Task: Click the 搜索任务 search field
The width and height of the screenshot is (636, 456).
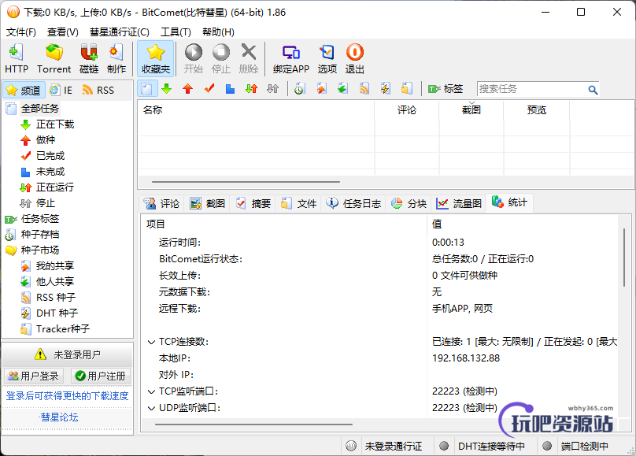Action: click(x=531, y=89)
